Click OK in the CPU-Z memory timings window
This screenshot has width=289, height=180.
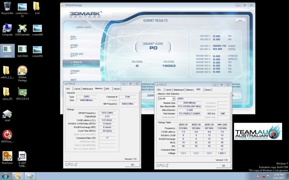click(x=132, y=165)
